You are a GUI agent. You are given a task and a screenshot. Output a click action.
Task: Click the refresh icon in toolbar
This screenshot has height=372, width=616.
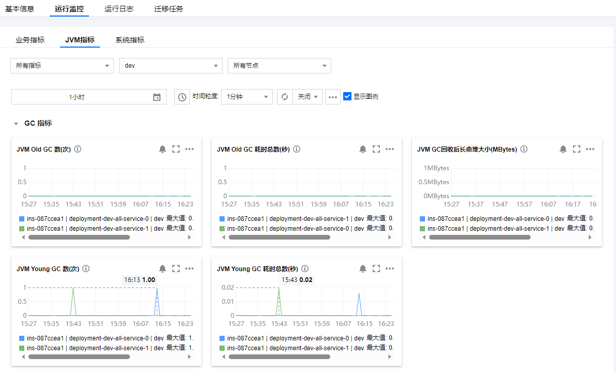tap(285, 97)
